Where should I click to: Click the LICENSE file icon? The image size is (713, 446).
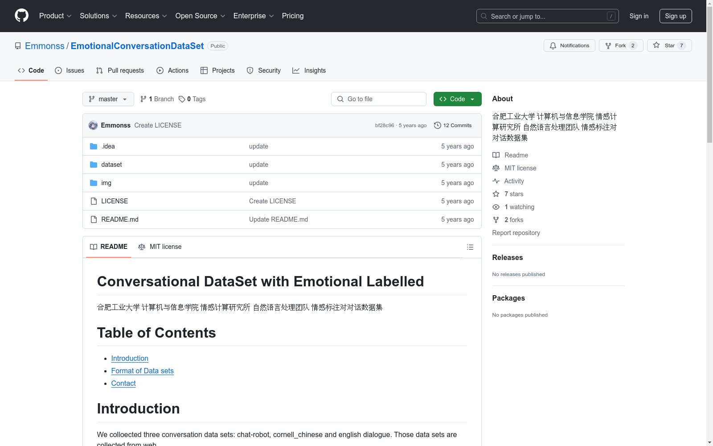click(x=94, y=201)
